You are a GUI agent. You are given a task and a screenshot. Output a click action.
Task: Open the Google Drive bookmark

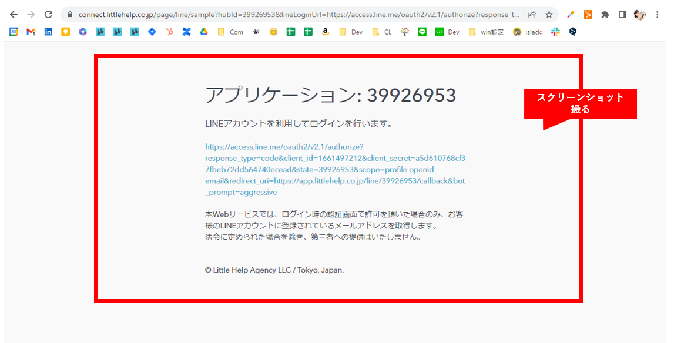pos(204,32)
